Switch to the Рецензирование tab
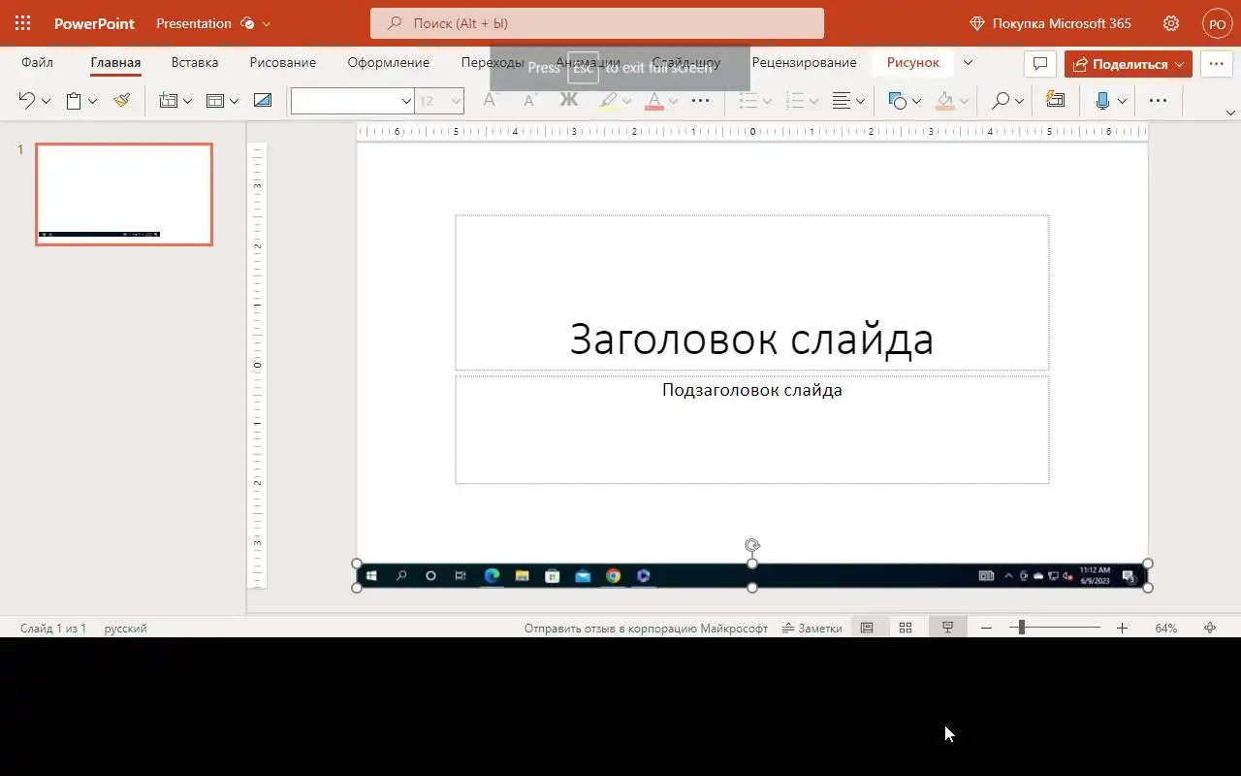This screenshot has width=1241, height=776. (x=805, y=63)
